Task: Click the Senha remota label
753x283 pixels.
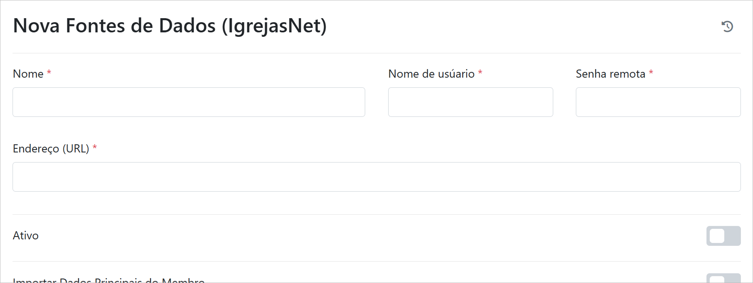Action: [610, 74]
